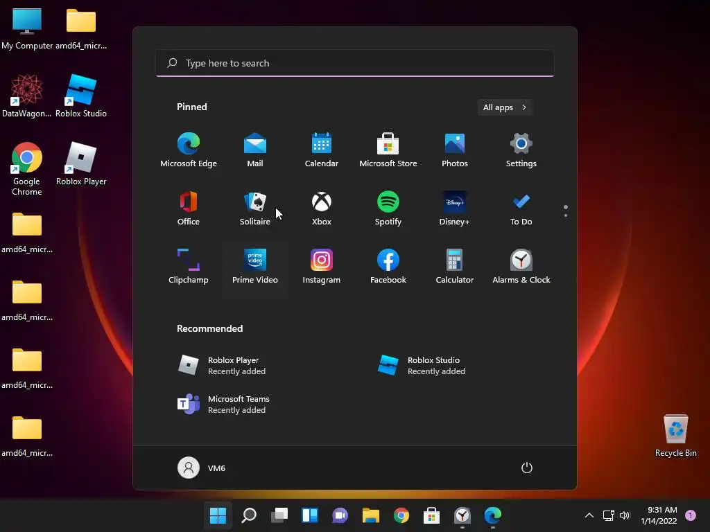
Task: Open File Explorer from the taskbar
Action: pos(370,515)
